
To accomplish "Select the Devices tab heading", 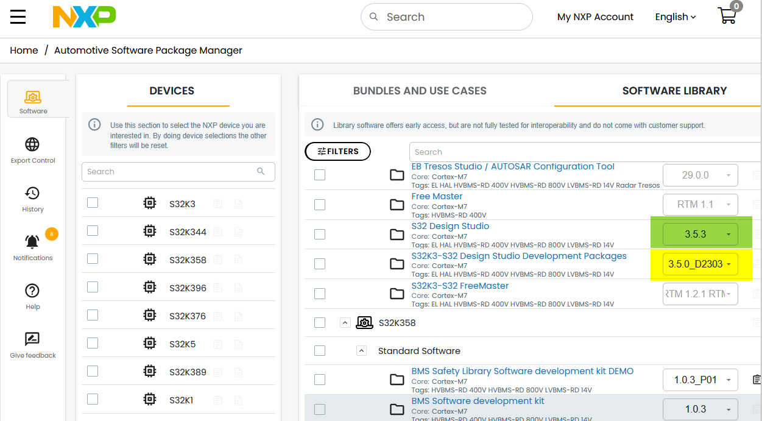I will click(172, 91).
